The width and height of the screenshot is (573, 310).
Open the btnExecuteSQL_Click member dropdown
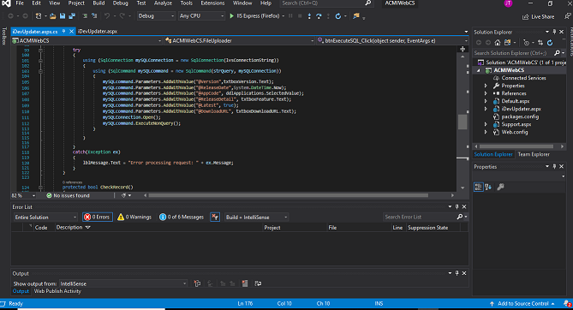pos(392,40)
